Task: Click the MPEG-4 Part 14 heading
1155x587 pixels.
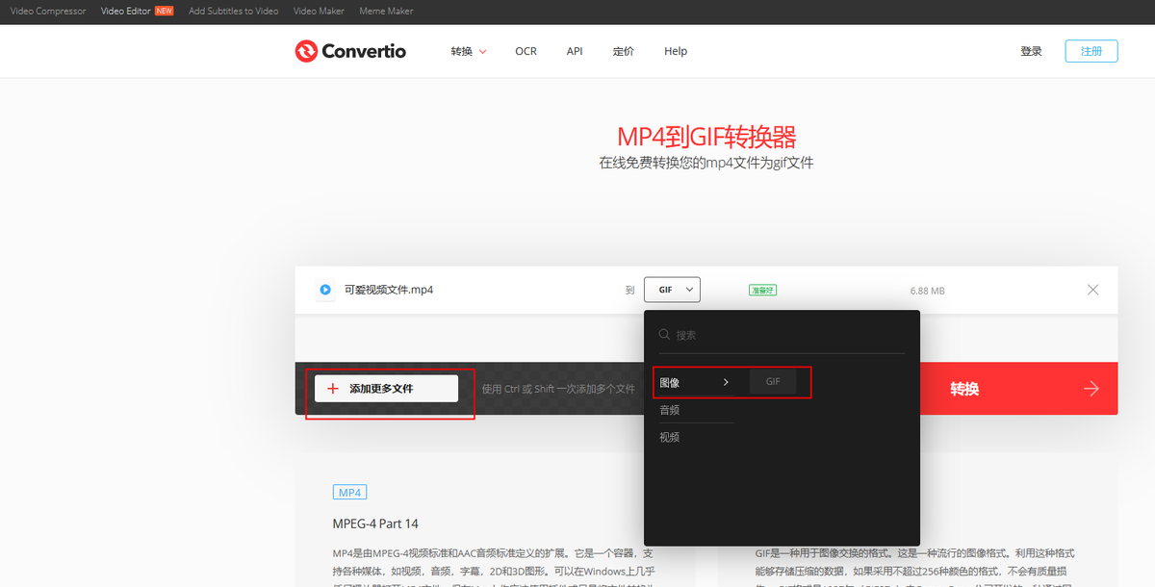Action: coord(375,523)
